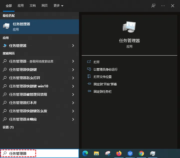180x158 pixels.
Task: Open the feedback person icon at top right
Action: tap(153, 6)
